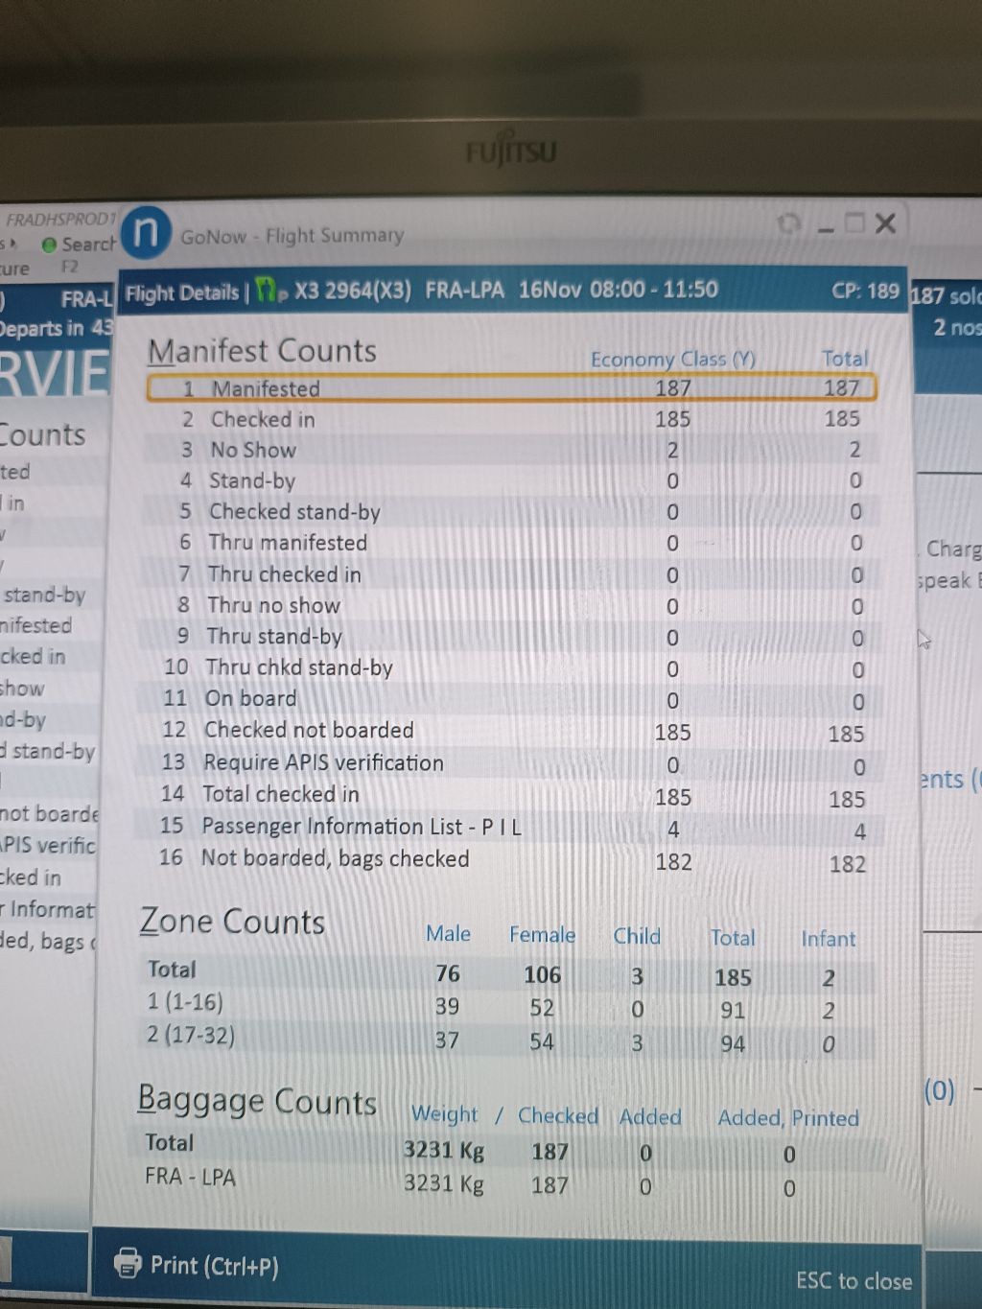Minimize the Flight Summary window

coord(825,226)
